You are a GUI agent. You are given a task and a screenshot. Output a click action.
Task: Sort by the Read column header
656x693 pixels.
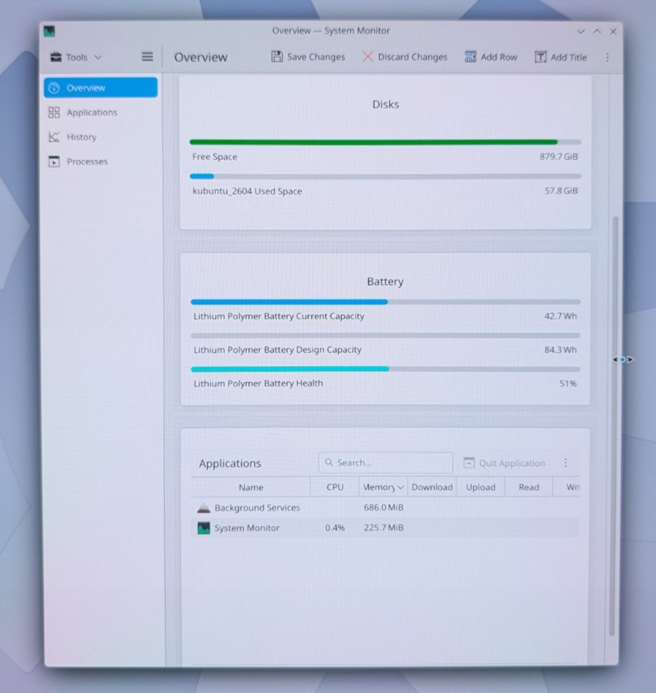[x=528, y=487]
